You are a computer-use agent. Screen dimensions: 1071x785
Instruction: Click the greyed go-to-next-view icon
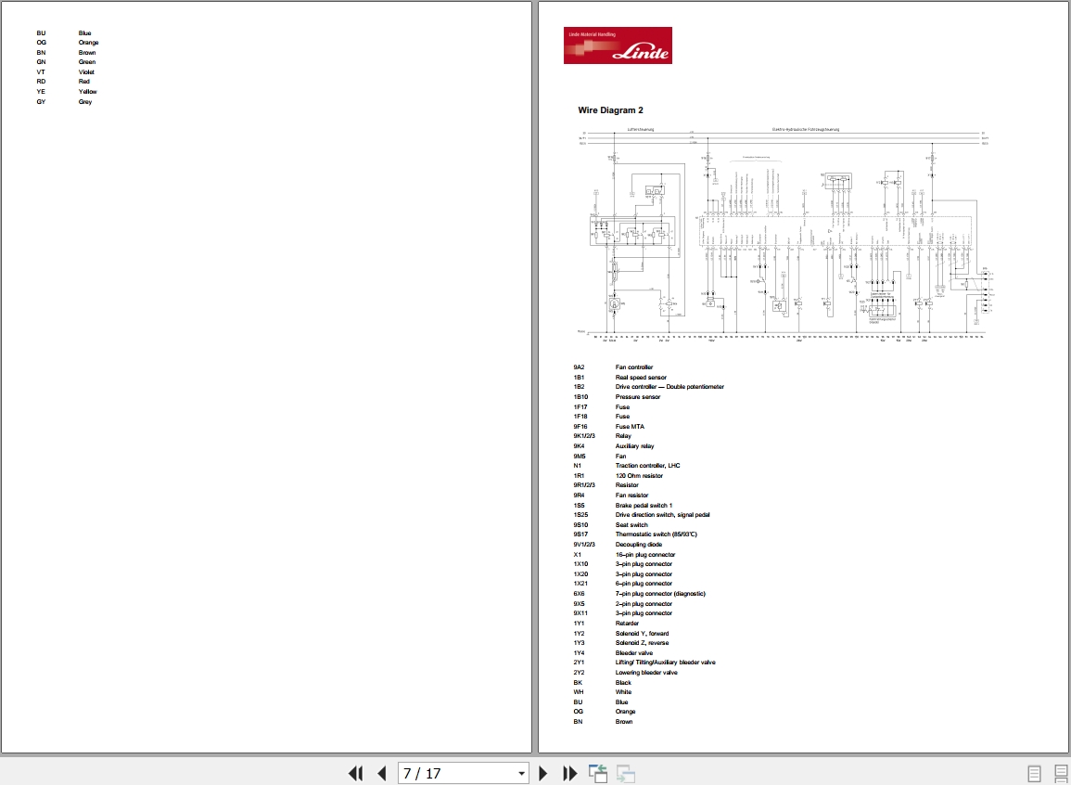626,773
